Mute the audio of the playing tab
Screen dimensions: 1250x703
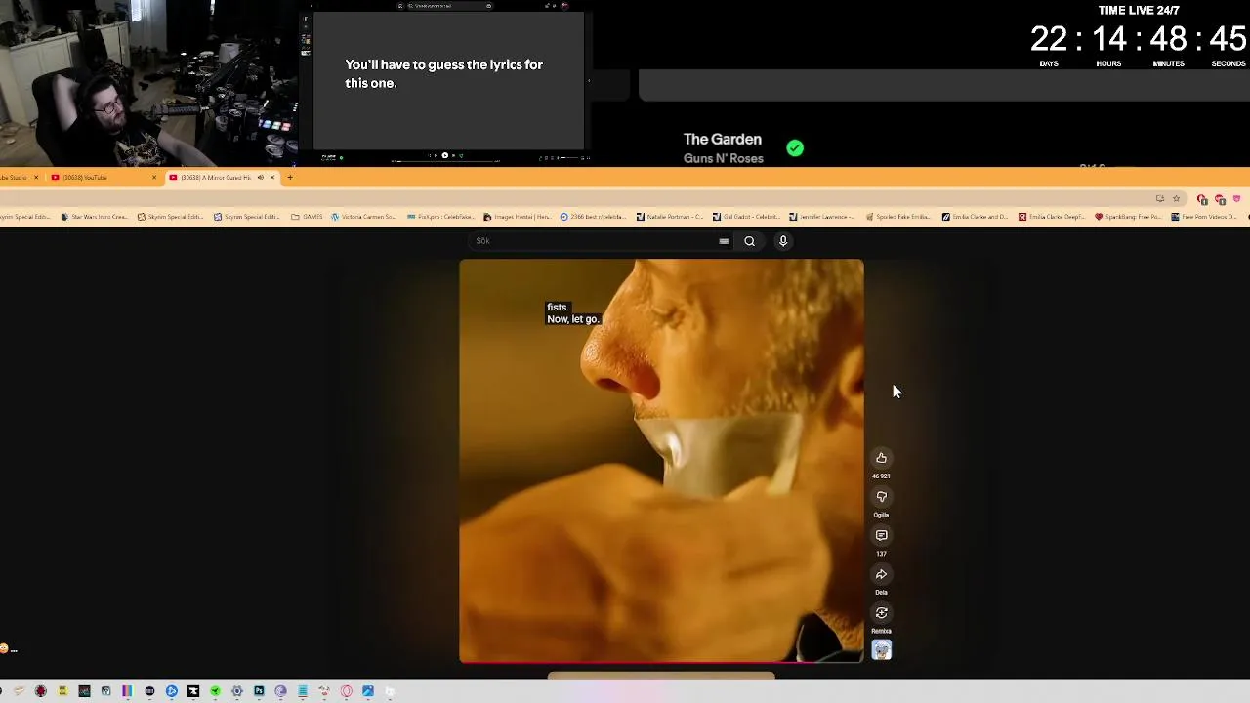pos(260,177)
